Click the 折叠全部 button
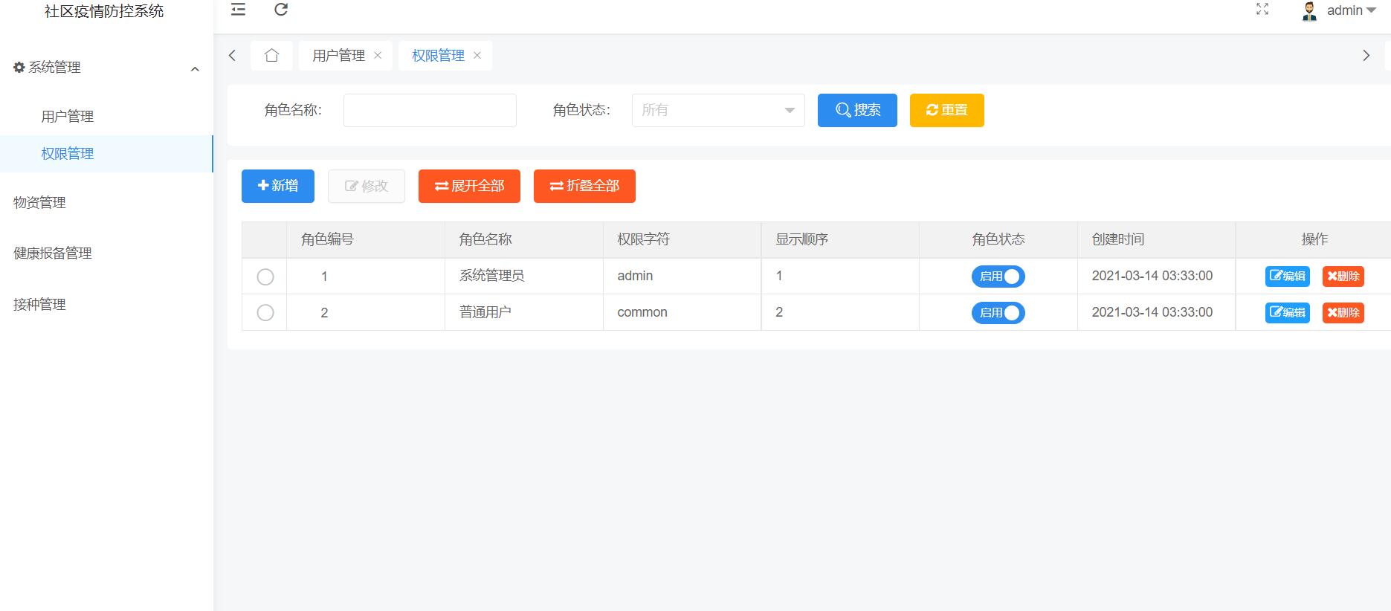Image resolution: width=1391 pixels, height=611 pixels. coord(584,186)
